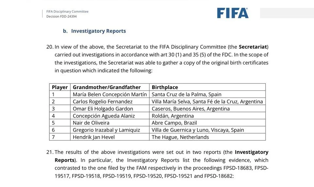Image resolution: width=314 pixels, height=187 pixels.
Task: Select the "Hendrik Jan Hevel" table cell
Action: point(94,137)
